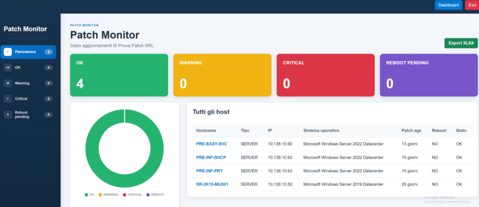The image size is (479, 207).
Task: Toggle the WARNING legend dot under chart
Action: point(100,194)
